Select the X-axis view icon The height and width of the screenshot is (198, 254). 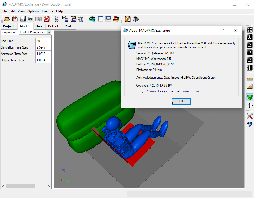click(249, 45)
